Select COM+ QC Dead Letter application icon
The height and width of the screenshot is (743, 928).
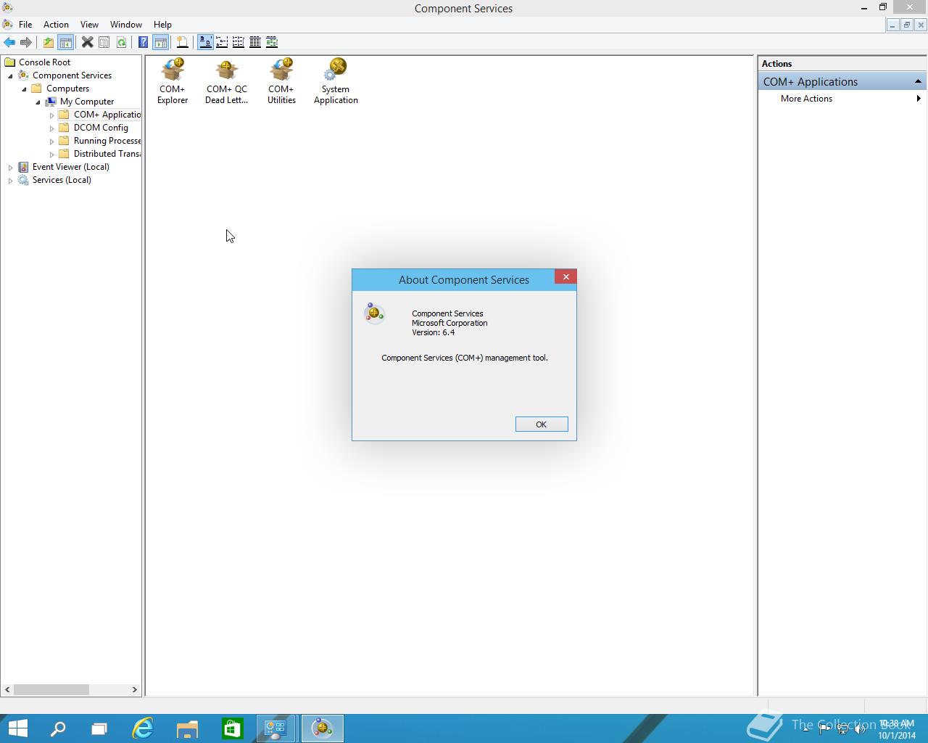point(227,81)
